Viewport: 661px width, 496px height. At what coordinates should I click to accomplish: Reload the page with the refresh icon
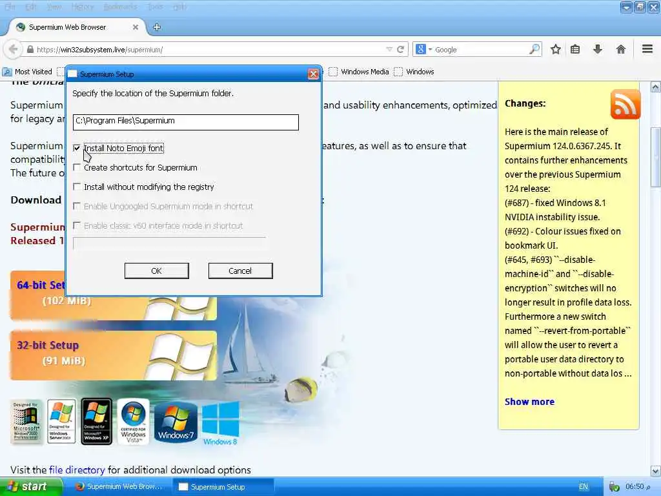pyautogui.click(x=400, y=49)
